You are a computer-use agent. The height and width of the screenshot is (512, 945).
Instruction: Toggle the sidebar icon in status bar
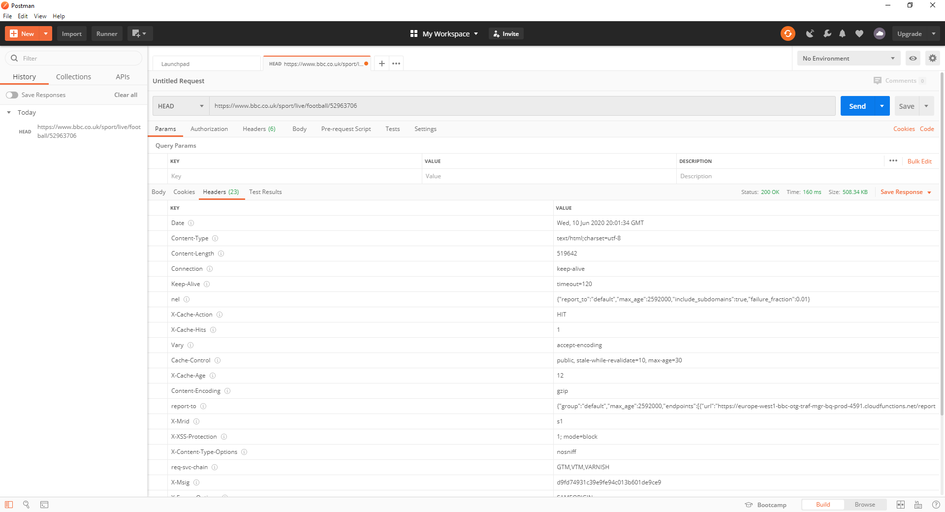pos(9,505)
